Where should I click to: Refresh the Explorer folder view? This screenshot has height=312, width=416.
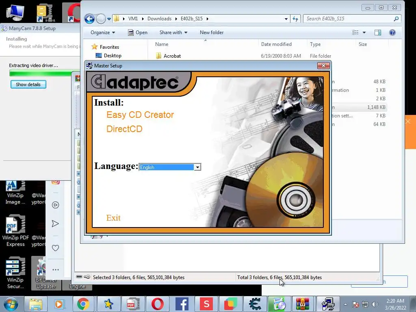[295, 19]
